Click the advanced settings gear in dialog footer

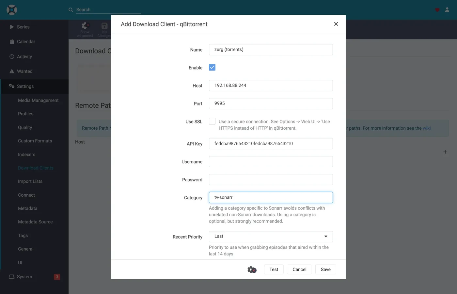coord(252,269)
